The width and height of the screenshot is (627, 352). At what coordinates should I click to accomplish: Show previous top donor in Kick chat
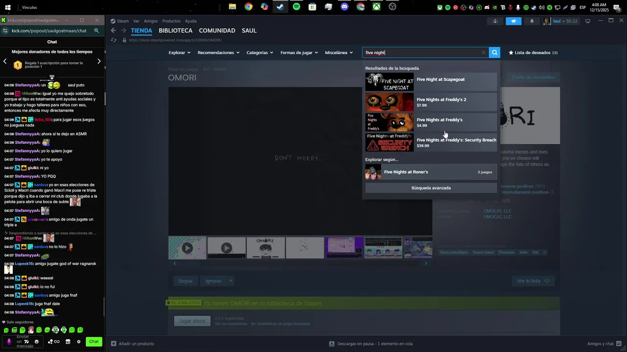pyautogui.click(x=5, y=62)
